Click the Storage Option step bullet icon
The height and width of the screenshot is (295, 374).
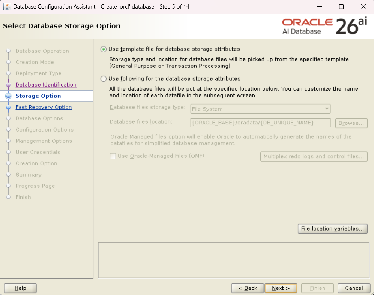[8, 96]
